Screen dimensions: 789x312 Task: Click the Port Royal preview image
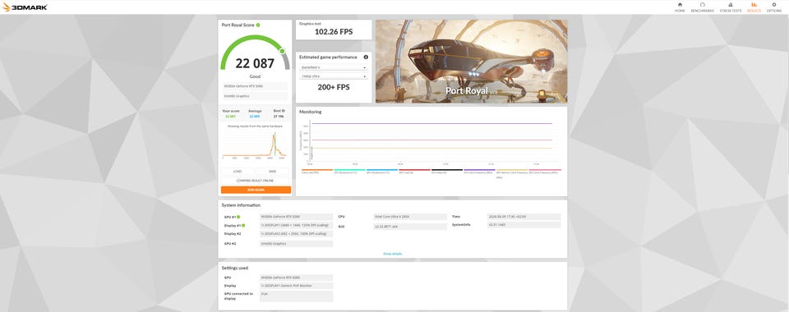point(471,62)
